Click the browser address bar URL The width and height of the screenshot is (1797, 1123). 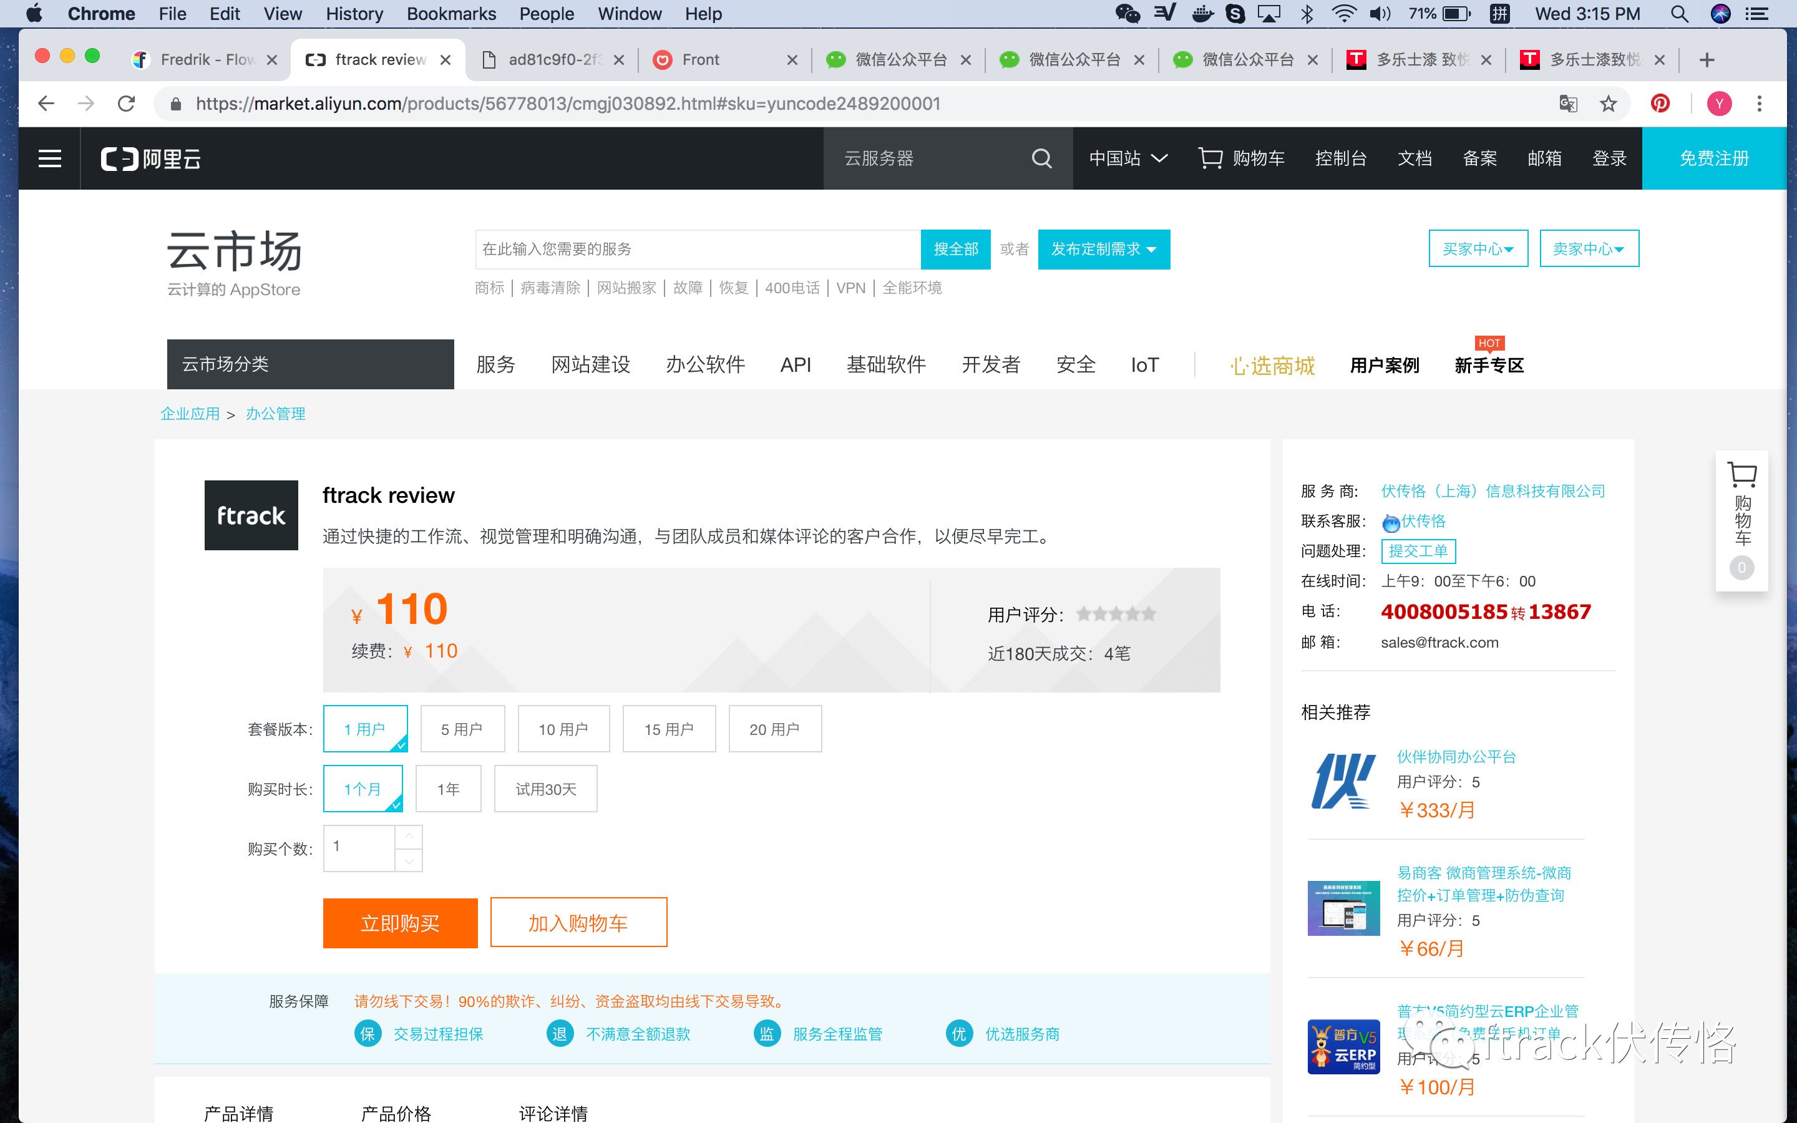(x=568, y=103)
